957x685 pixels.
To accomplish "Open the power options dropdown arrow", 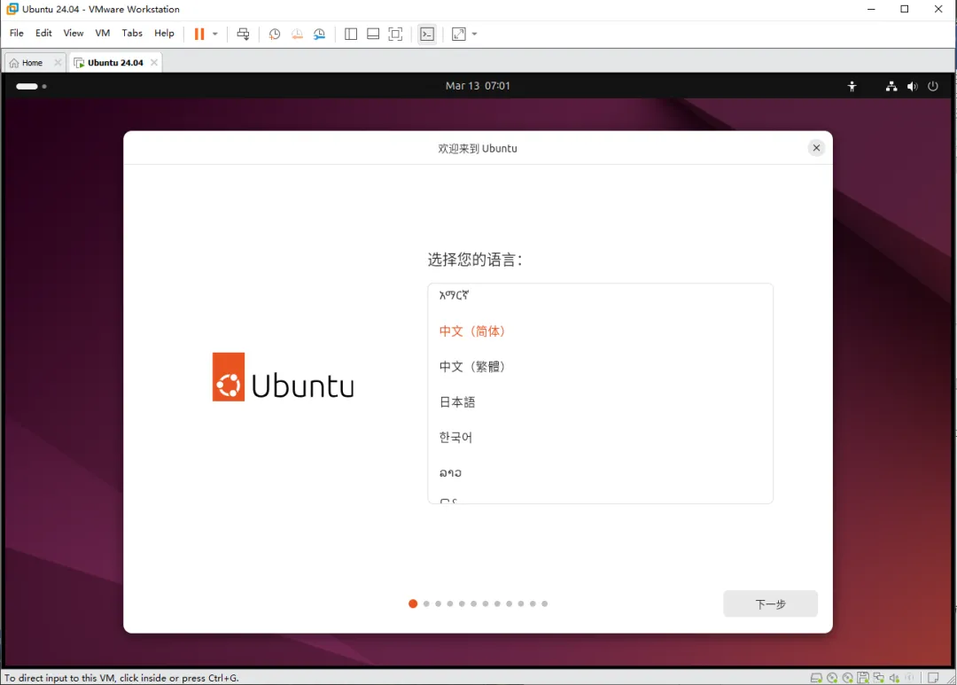I will 214,35.
